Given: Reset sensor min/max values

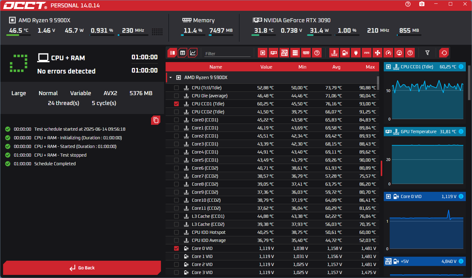Looking at the screenshot, I should 444,53.
